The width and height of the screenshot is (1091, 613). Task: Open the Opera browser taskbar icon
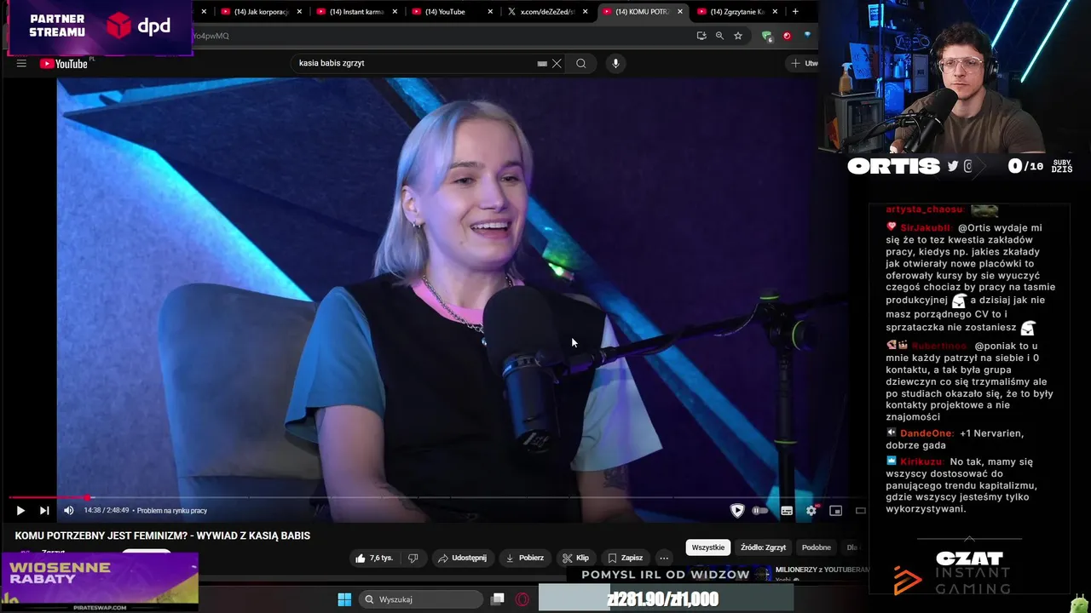[x=522, y=599]
